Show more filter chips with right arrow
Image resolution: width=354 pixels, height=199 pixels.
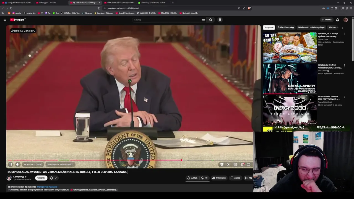click(x=342, y=28)
